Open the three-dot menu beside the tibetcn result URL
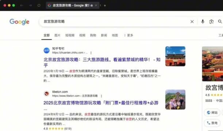Screen dimensions: 223x131 [x=101, y=96]
